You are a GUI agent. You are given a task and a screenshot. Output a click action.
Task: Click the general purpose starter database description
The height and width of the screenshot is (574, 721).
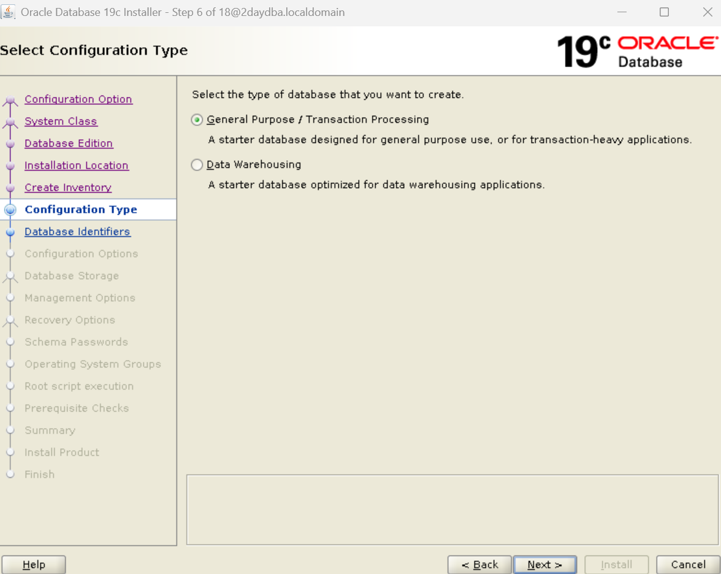pyautogui.click(x=450, y=140)
